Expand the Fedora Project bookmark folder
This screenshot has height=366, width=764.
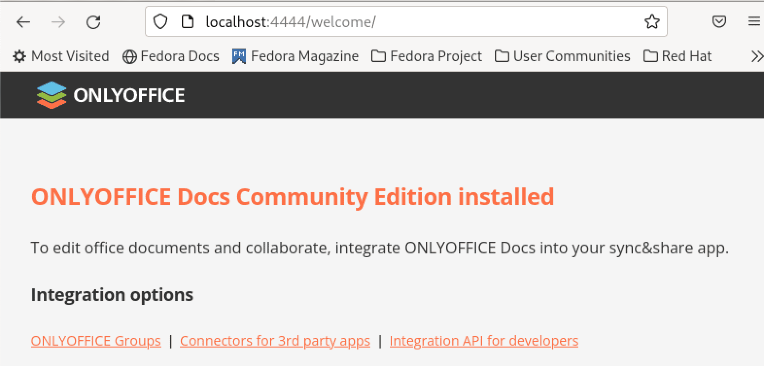[427, 56]
